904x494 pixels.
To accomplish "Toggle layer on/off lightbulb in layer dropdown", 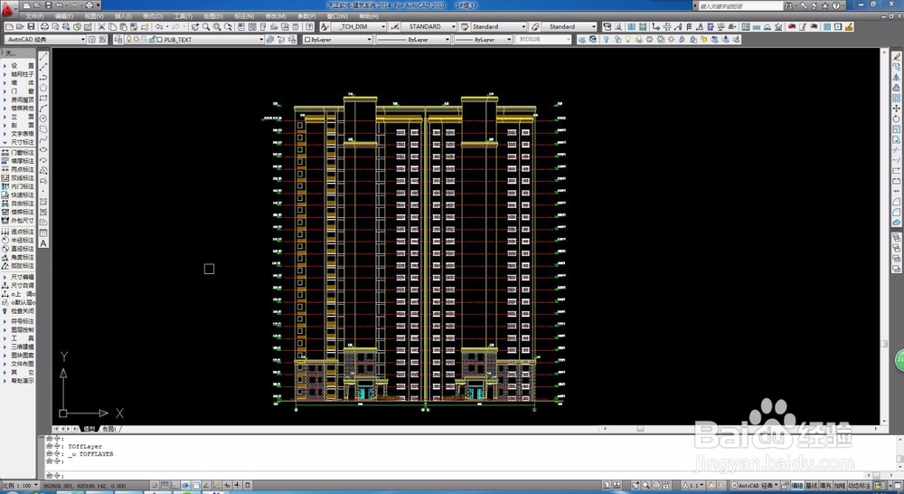I will pyautogui.click(x=129, y=39).
